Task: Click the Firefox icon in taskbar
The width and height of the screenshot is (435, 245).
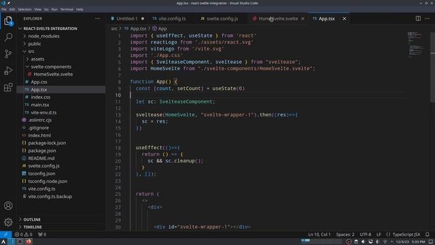Action: coord(29,242)
